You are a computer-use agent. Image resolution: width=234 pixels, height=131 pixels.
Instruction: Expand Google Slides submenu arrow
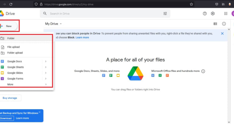click(46, 73)
